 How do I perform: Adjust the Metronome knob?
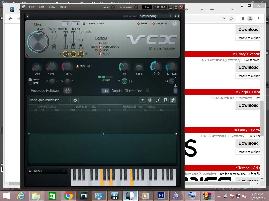pyautogui.click(x=136, y=7)
